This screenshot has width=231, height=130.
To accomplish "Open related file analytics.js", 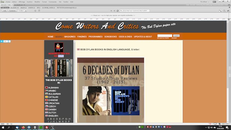I will click(x=32, y=8).
